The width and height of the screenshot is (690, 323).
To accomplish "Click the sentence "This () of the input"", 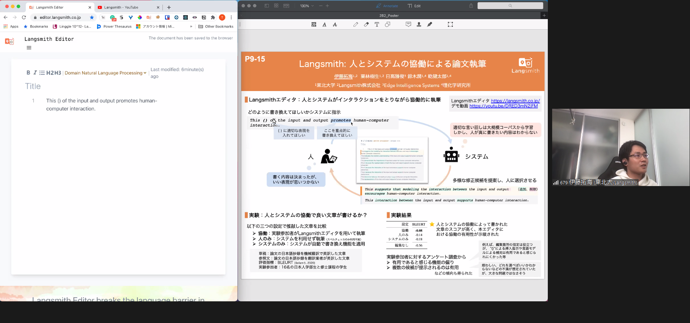I will 102,104.
